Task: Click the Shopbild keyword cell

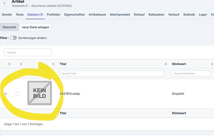Action: tap(178, 94)
